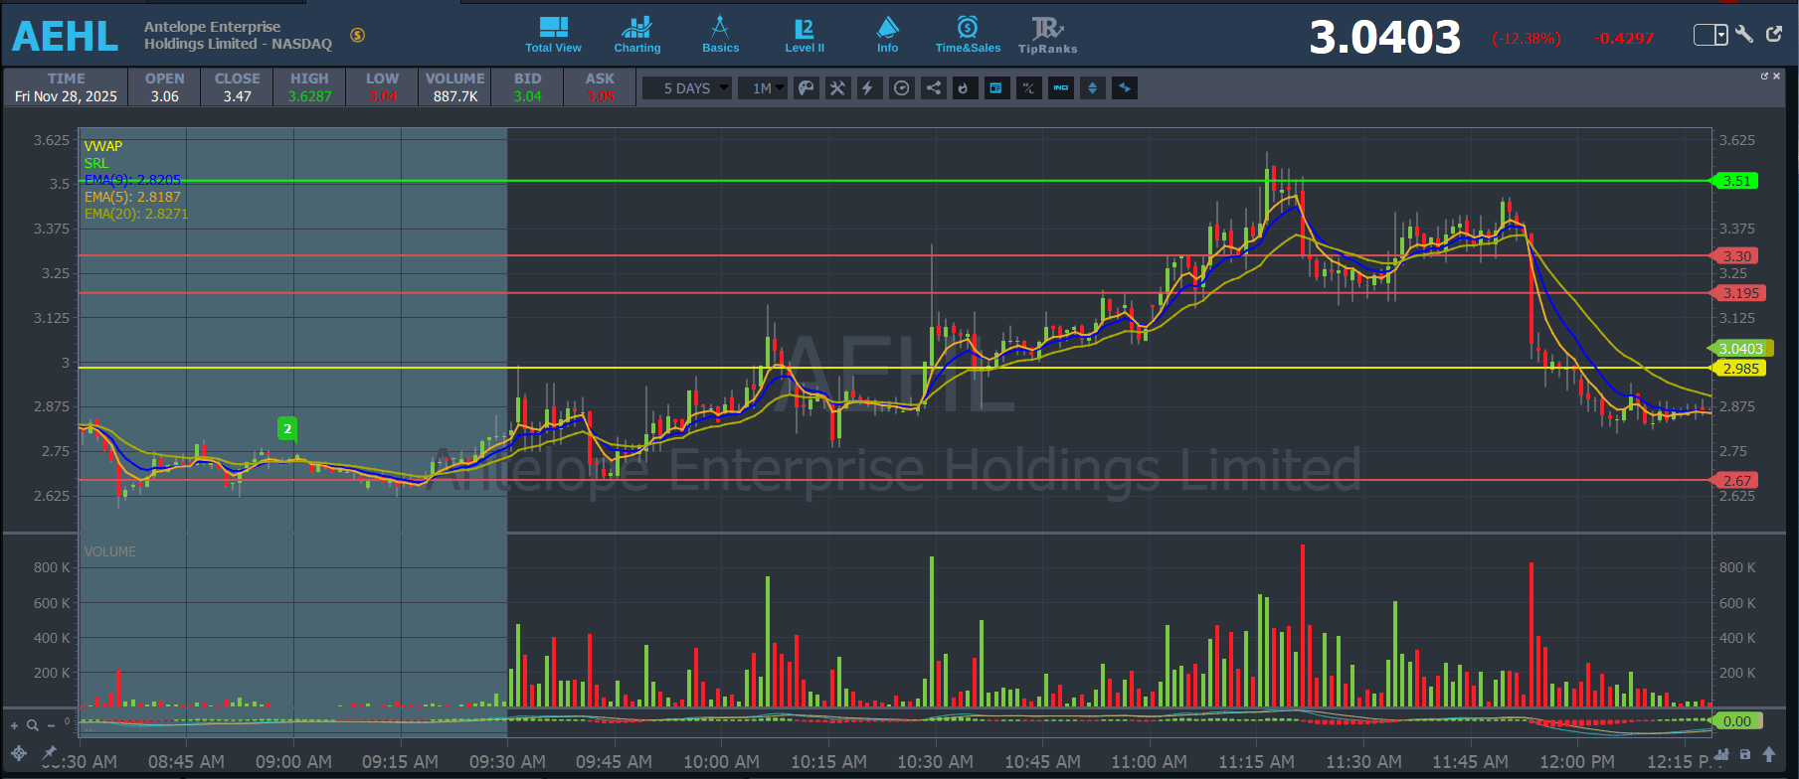Click the OPEN value 3.06
Screen dimensions: 1799x779
click(x=165, y=96)
